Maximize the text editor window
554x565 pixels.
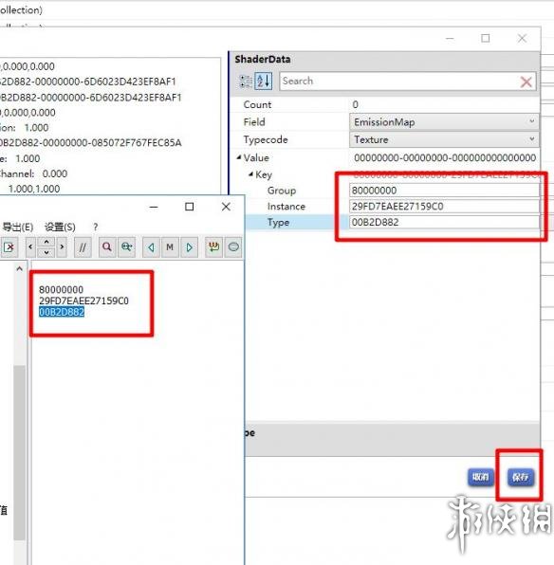pos(189,207)
